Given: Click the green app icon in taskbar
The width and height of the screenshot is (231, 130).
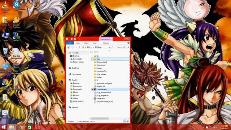Looking at the screenshot, I should click(30, 127).
